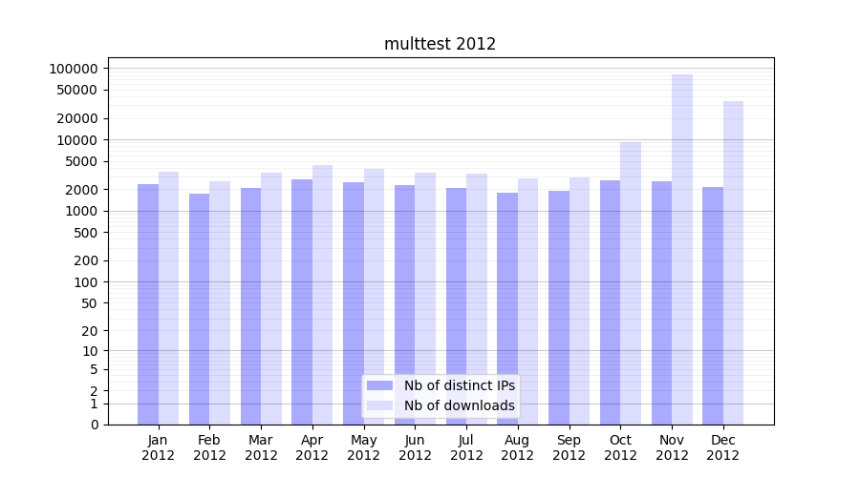Click the 100000 y-axis tick label
Screen dimensions: 860x477
74,69
